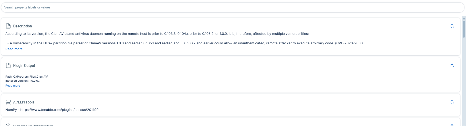The width and height of the screenshot is (468, 126).
Task: Click the AI/LLM Tools chat icon
Action: tap(8, 102)
